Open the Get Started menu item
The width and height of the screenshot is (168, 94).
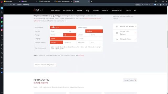click(x=55, y=10)
